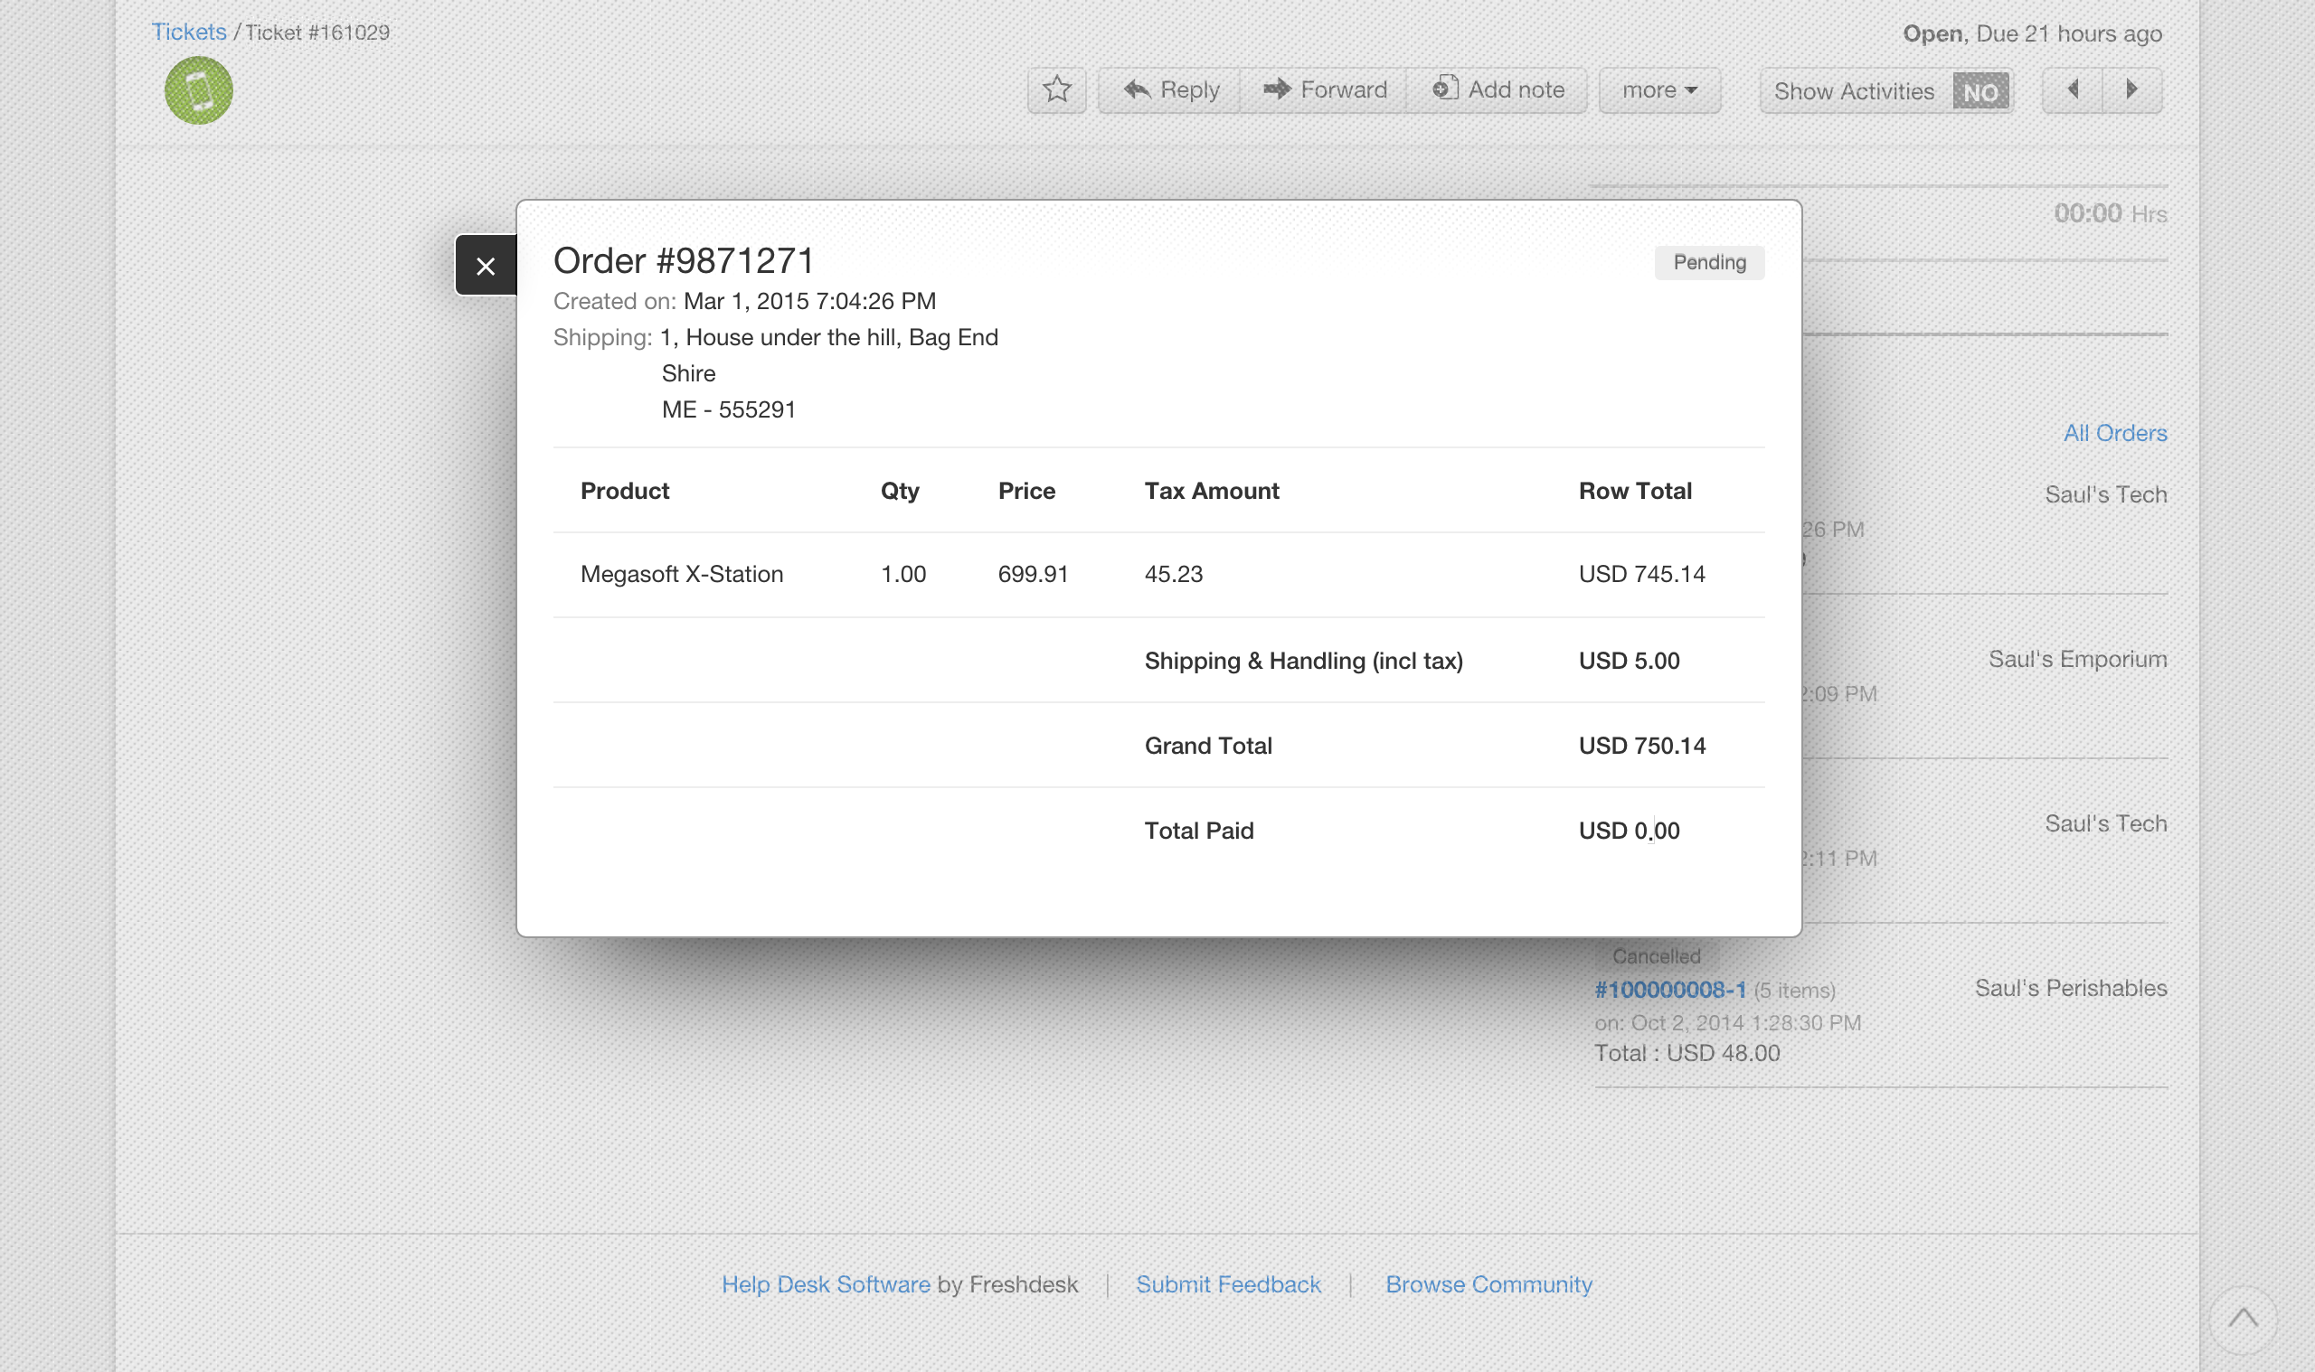Expand the more dropdown menu

point(1659,89)
